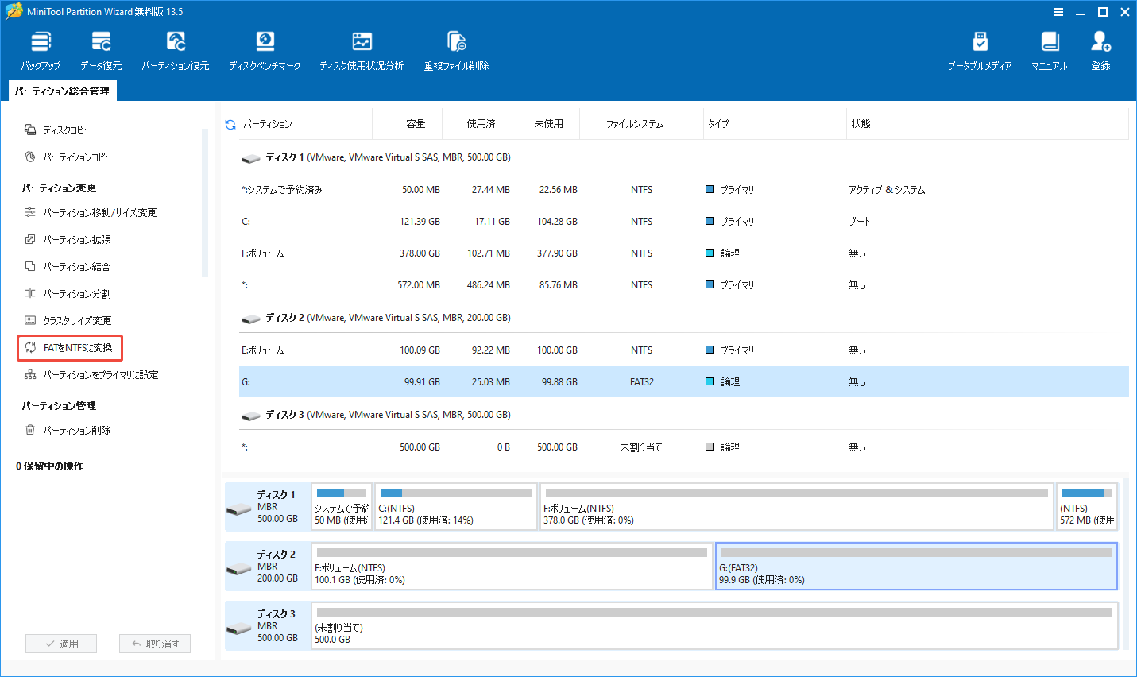Open the hamburger menu

[x=1058, y=12]
